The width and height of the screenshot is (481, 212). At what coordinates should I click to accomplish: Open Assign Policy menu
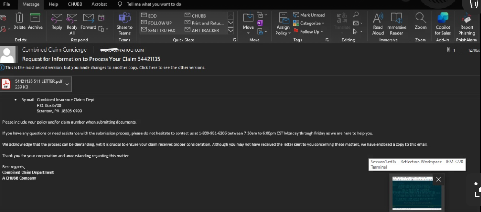point(283,24)
